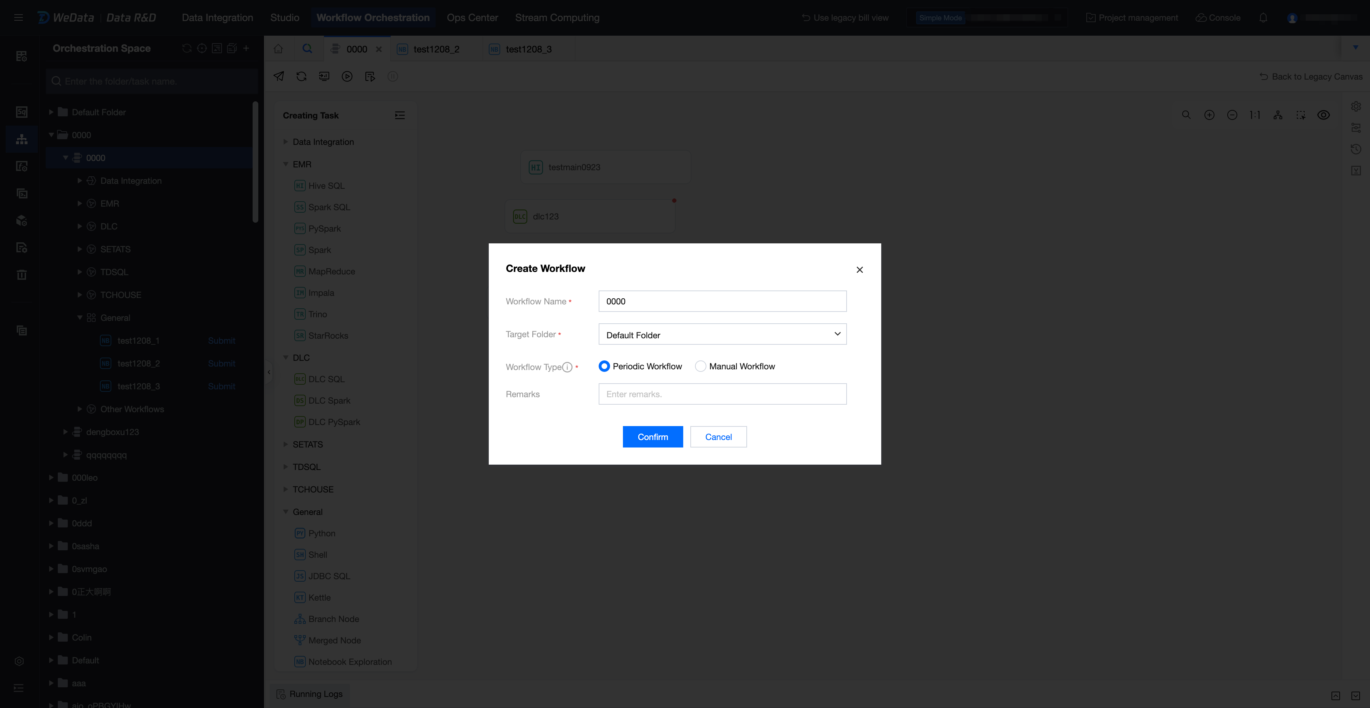Click the canvas search magnifier icon

click(1186, 115)
